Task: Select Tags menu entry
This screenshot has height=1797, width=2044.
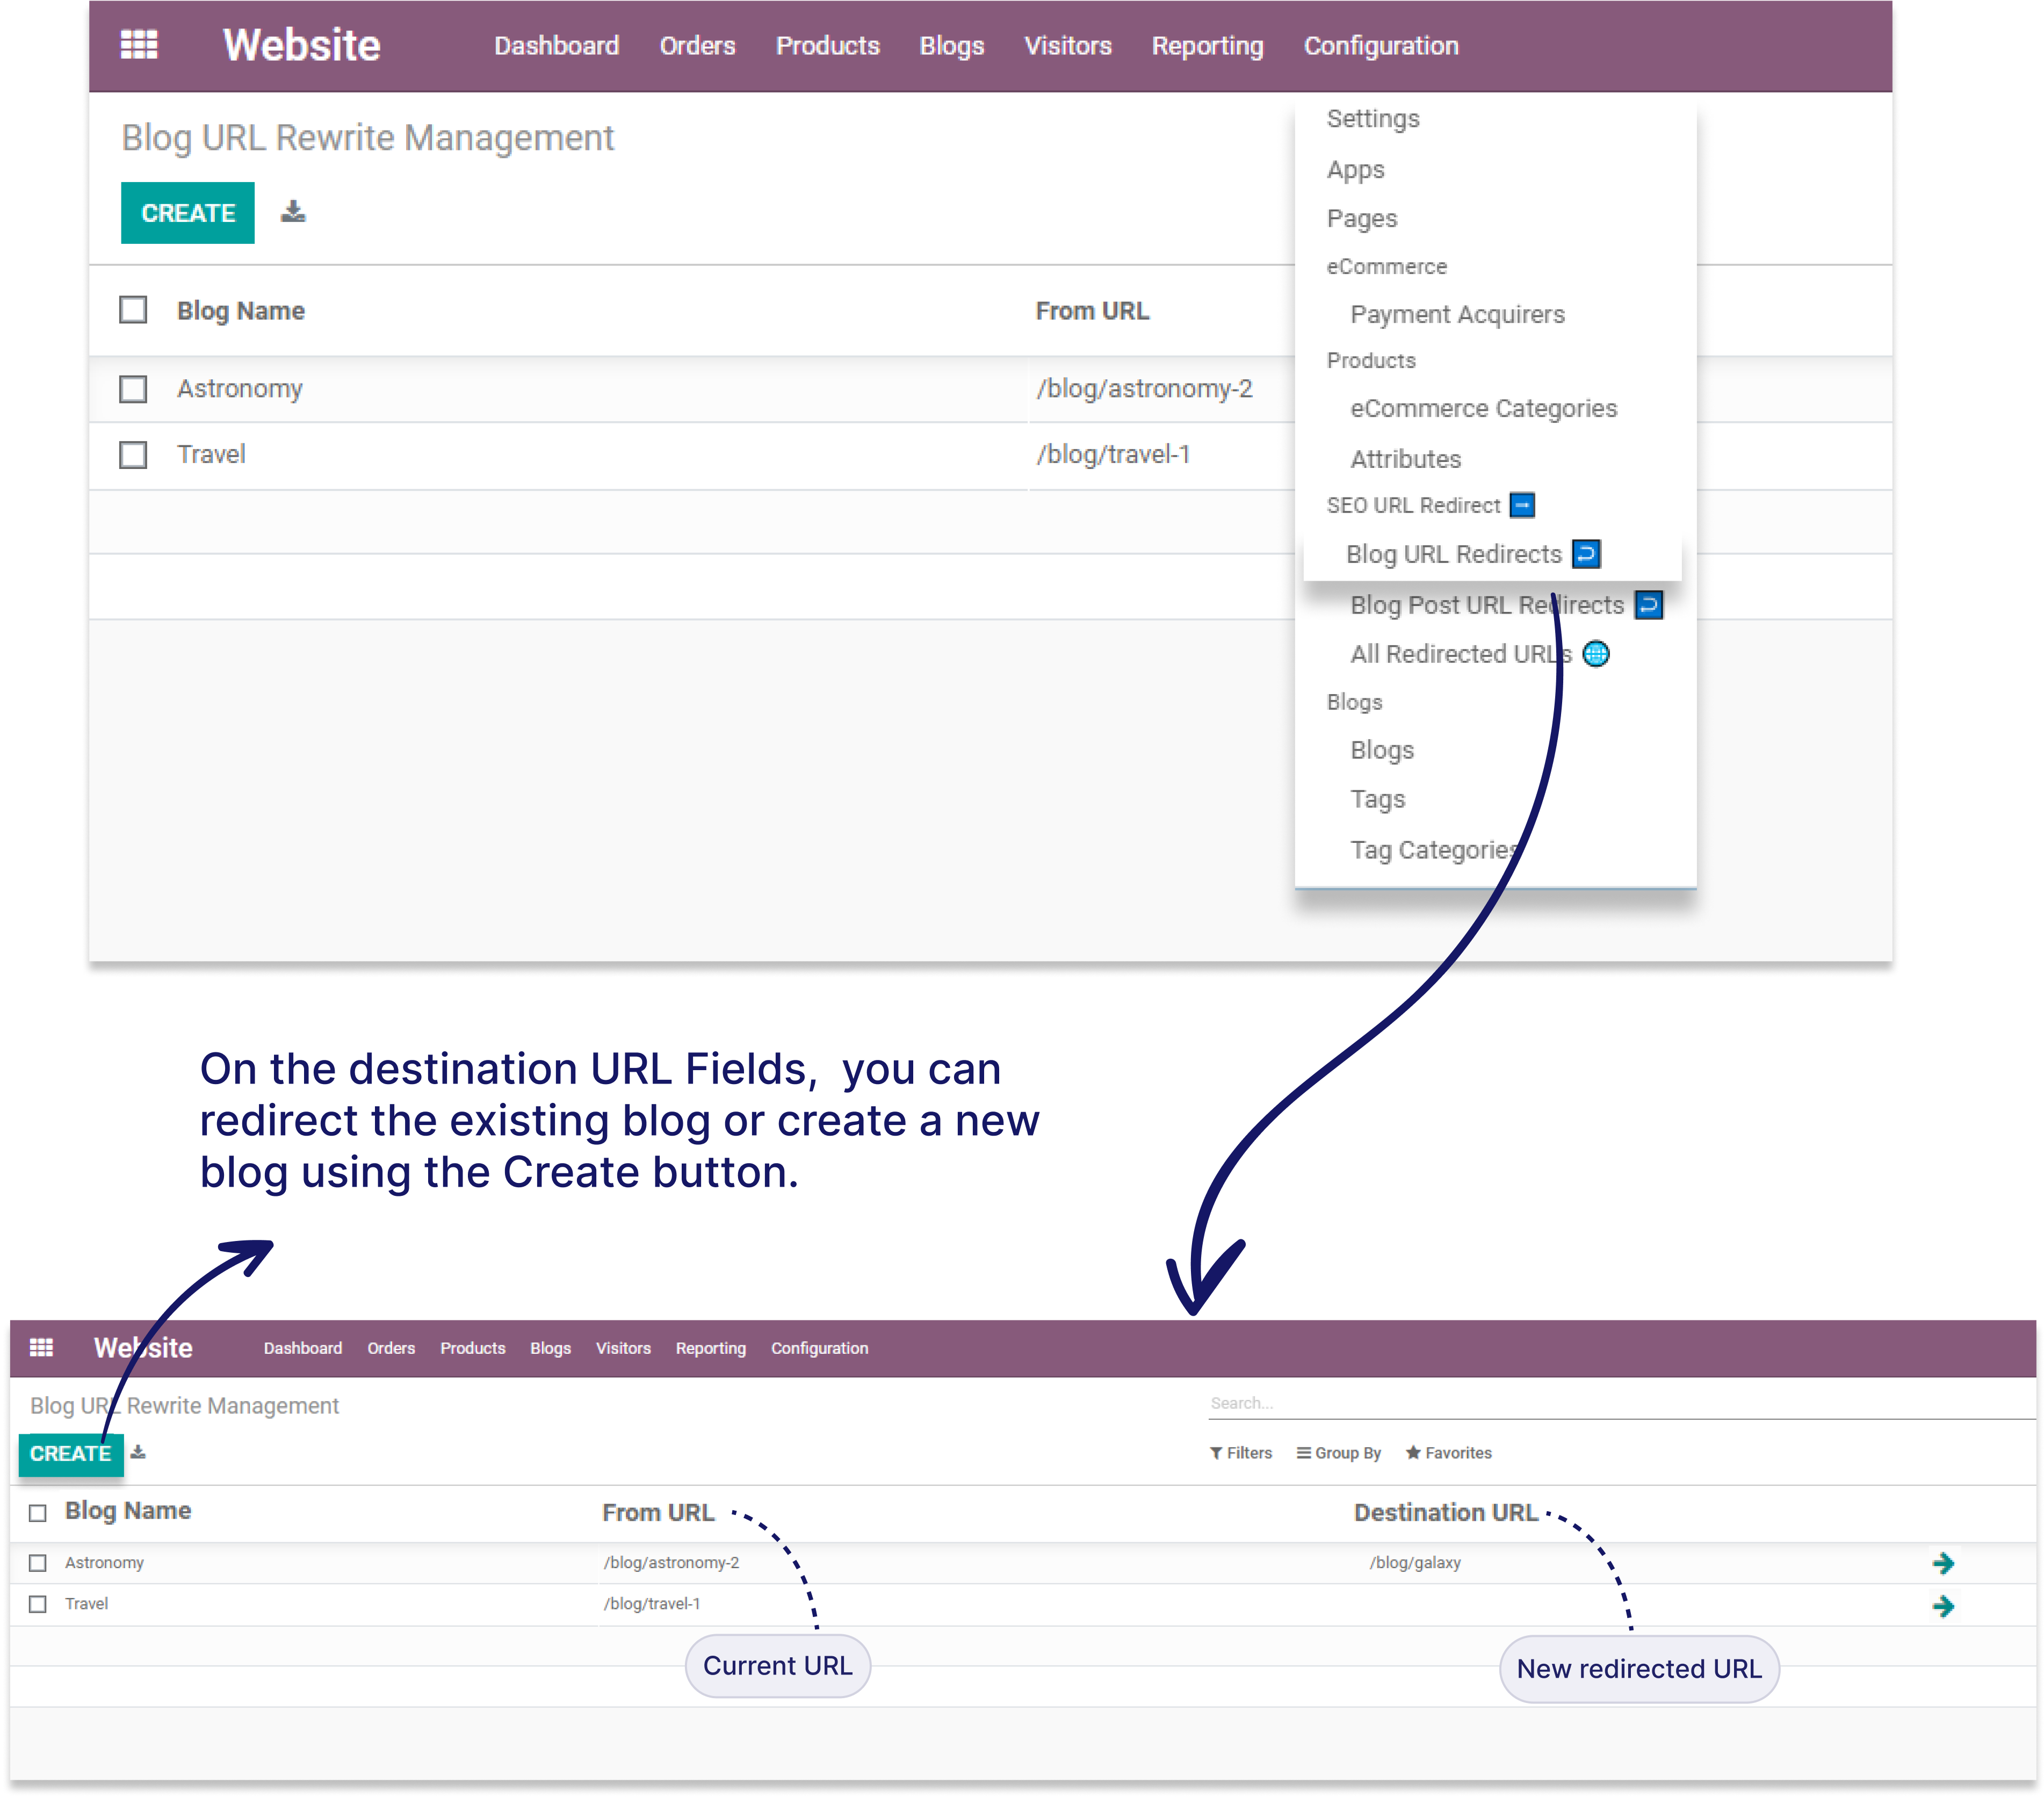Action: [1377, 799]
